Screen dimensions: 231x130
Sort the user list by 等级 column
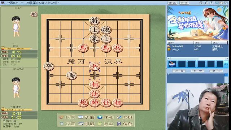point(220,43)
